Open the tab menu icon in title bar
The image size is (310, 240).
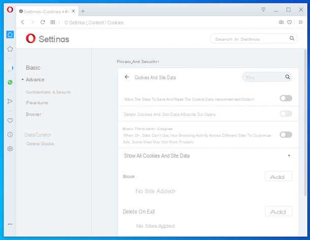click(x=263, y=10)
